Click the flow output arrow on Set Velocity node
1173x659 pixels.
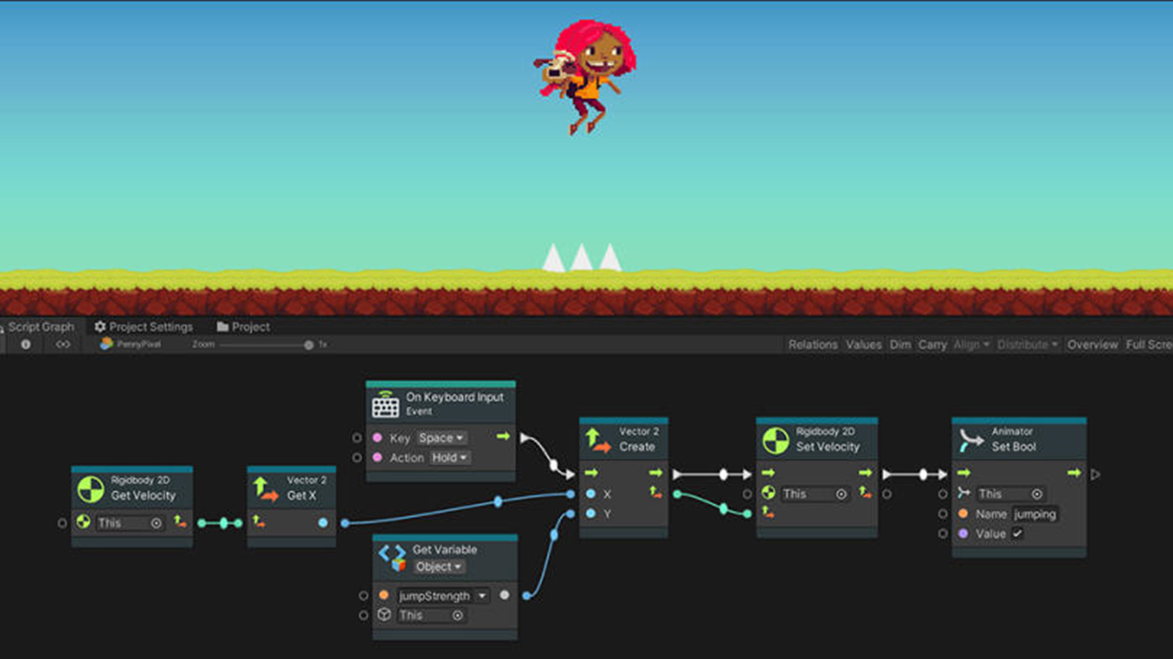pyautogui.click(x=865, y=473)
